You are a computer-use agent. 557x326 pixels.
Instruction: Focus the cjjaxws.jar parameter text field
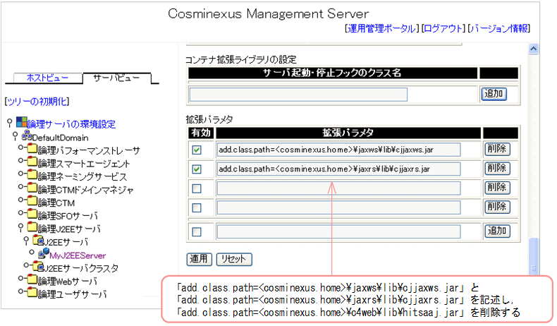338,150
